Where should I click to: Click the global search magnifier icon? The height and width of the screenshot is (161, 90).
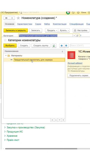coord(21,13)
